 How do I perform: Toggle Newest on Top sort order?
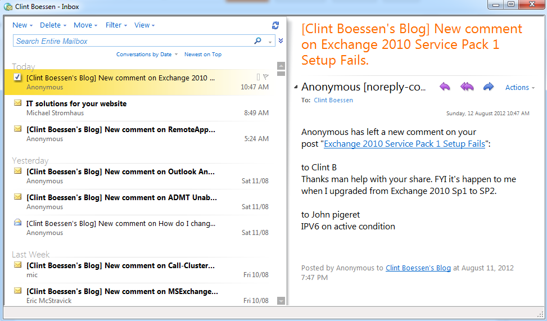(203, 55)
